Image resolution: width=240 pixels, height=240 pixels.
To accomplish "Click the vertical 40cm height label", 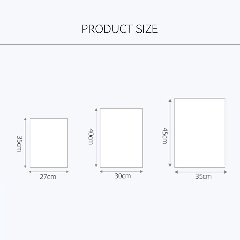I will tap(91, 136).
